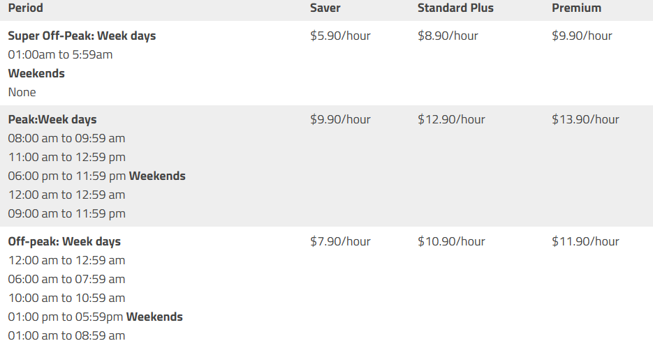Select the Off-peak: Week days heading
The image size is (653, 341).
coord(64,241)
